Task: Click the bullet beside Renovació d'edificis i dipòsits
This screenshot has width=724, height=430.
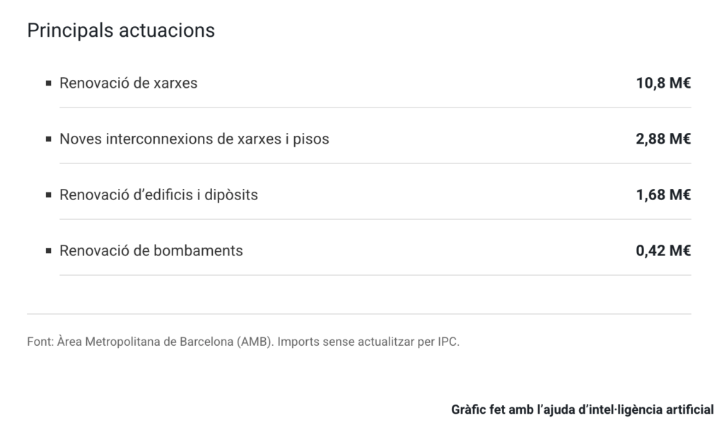Action: [x=49, y=194]
